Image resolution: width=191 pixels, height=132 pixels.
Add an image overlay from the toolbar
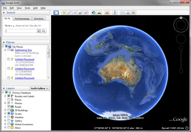(81, 12)
